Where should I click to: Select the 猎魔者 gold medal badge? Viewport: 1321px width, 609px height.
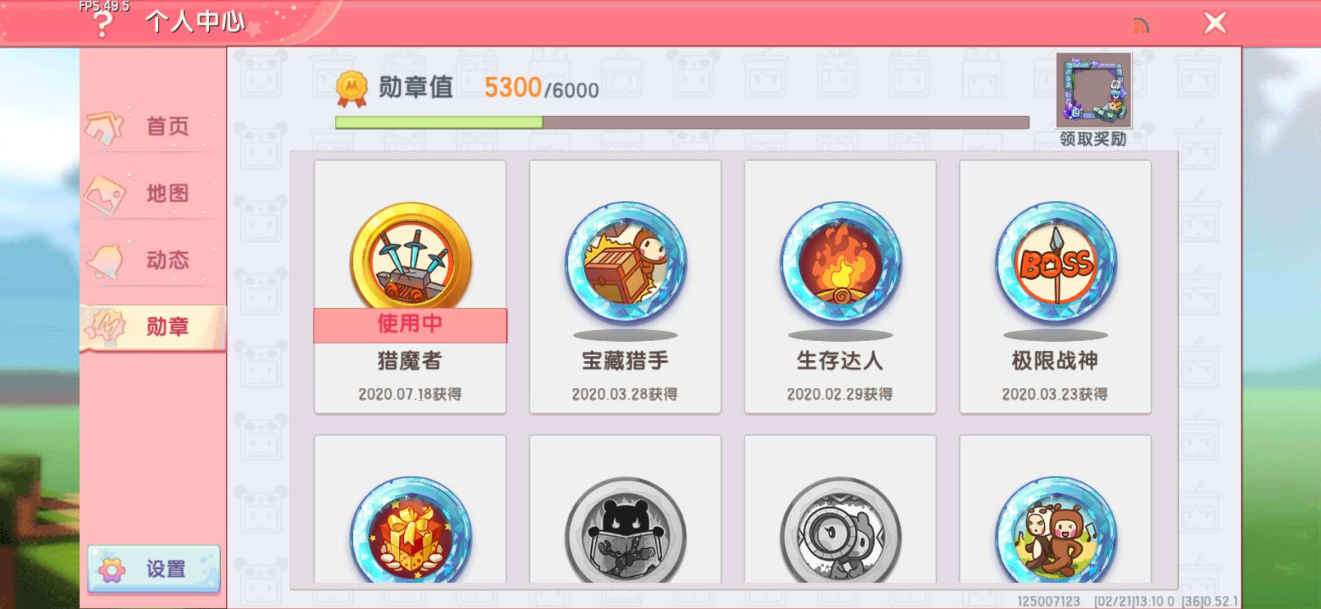[x=410, y=257]
